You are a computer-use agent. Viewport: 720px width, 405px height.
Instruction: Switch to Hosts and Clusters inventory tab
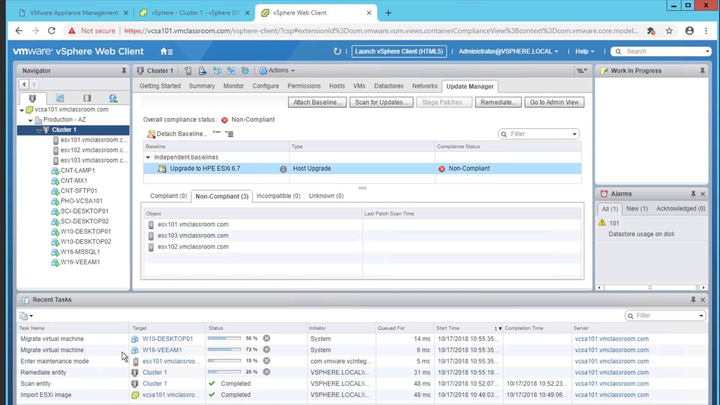(33, 98)
